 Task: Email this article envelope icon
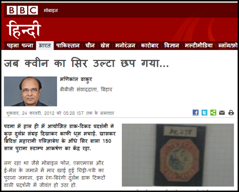(222, 113)
